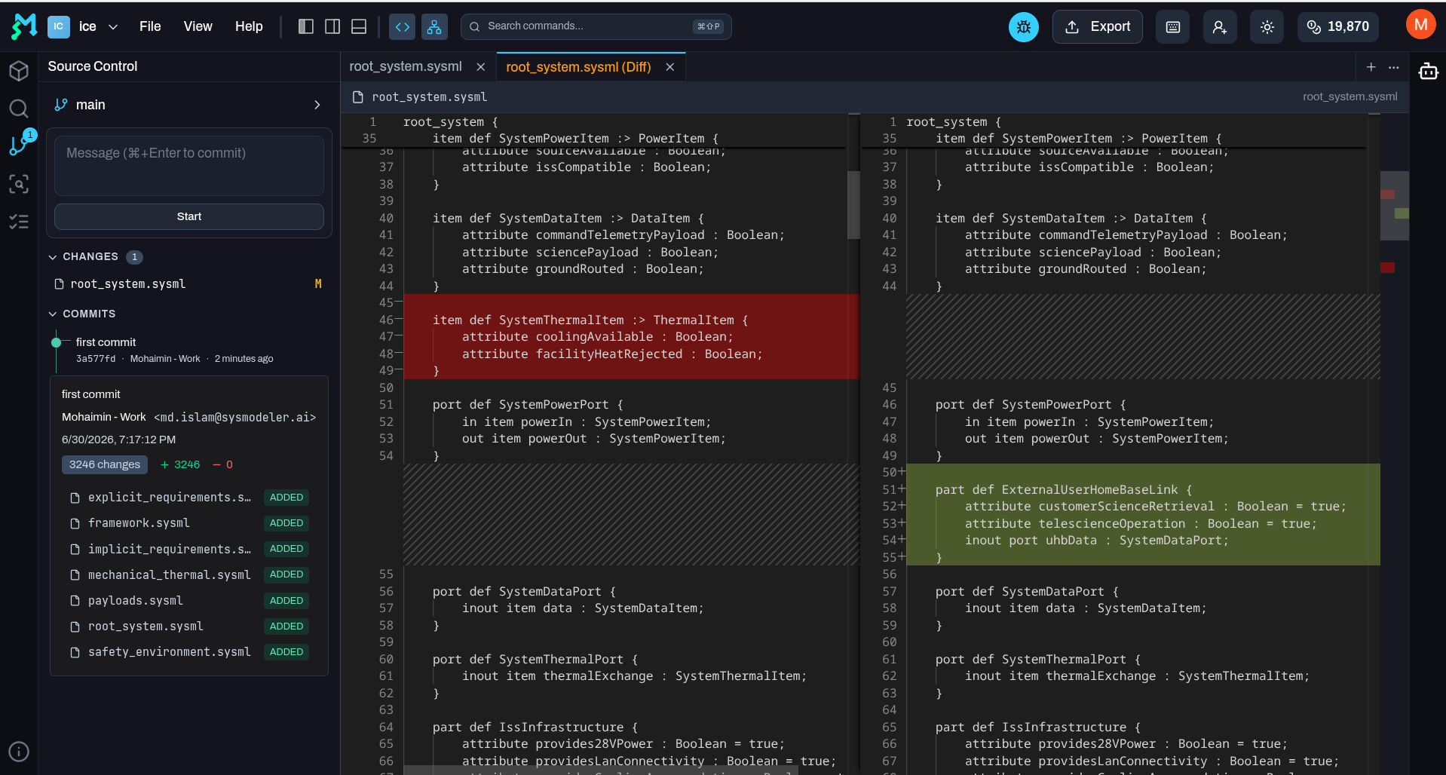Open the View menu
1446x775 pixels.
(198, 27)
